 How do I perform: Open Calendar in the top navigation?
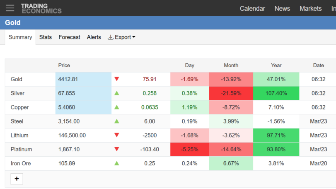[x=252, y=9]
